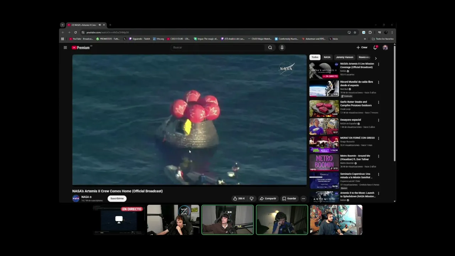Open options for Artemis II Live Mission Coverage
This screenshot has height=256, width=455.
coord(379,64)
